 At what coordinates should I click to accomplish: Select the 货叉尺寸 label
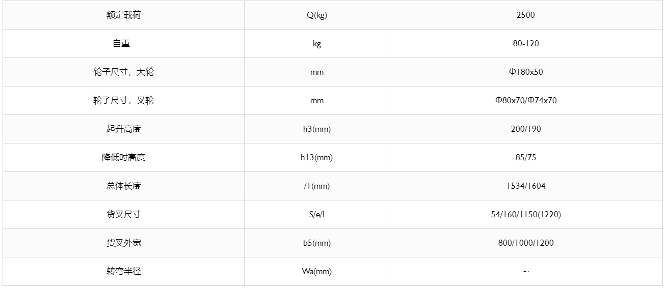[x=123, y=214]
